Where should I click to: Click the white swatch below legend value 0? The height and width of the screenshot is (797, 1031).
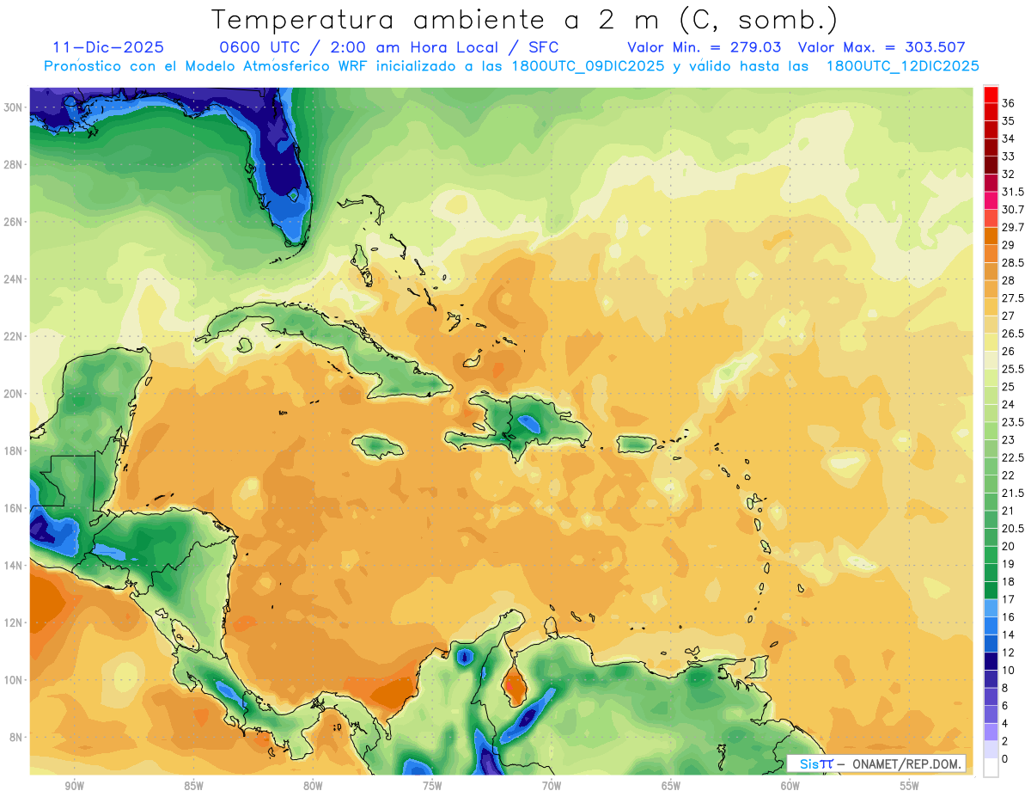click(991, 768)
